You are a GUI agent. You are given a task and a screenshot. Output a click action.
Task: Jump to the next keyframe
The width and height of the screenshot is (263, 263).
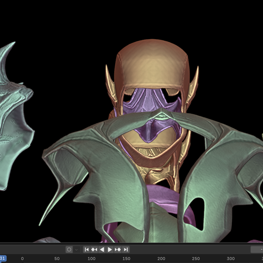(x=118, y=250)
